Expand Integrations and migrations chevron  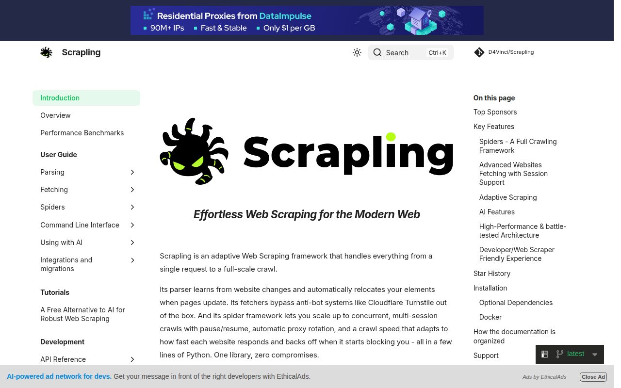(132, 260)
